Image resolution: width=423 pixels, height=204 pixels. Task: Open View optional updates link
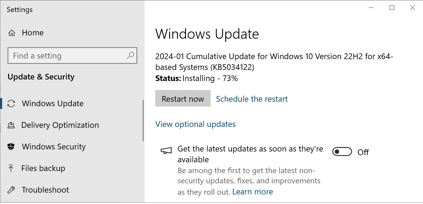click(196, 124)
